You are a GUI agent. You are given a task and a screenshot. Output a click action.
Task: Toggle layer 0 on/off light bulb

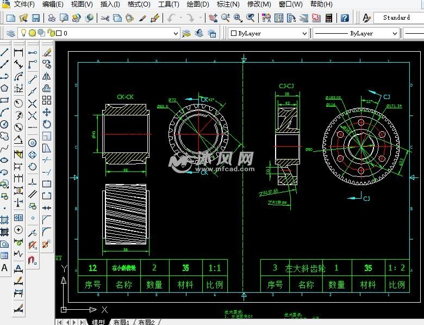24,33
